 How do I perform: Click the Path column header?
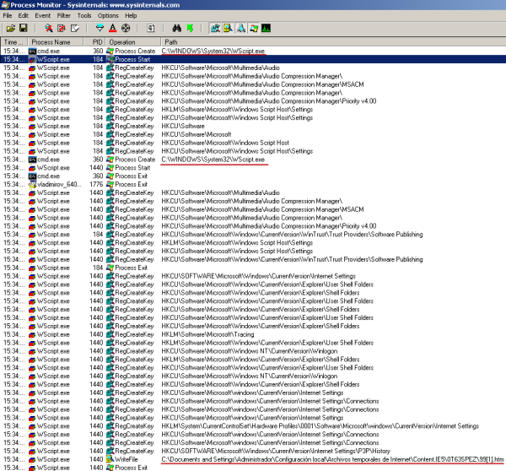point(333,42)
